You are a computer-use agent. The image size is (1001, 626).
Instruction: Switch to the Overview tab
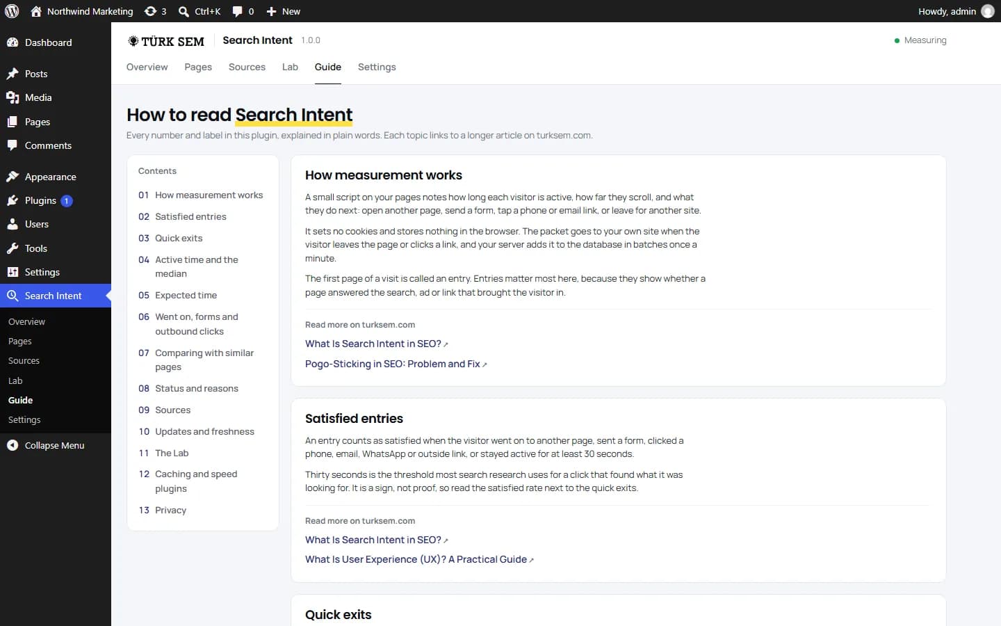click(x=147, y=67)
